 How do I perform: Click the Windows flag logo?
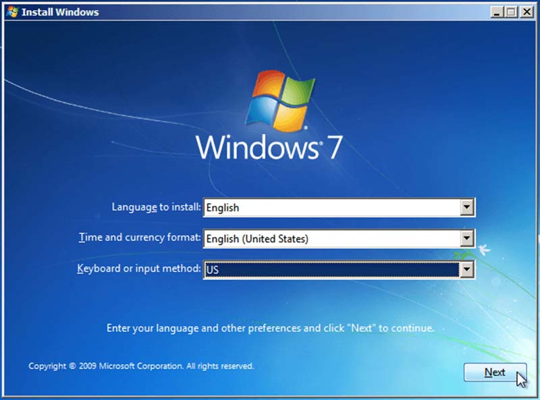(280, 101)
